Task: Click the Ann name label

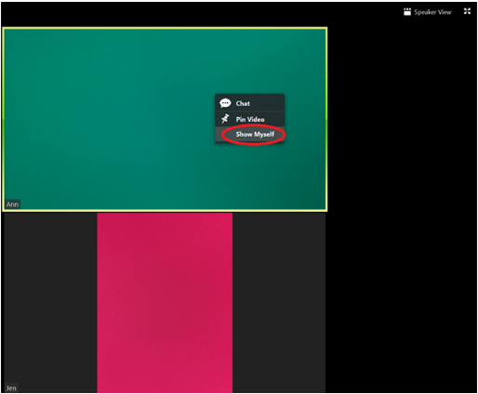Action: point(12,204)
